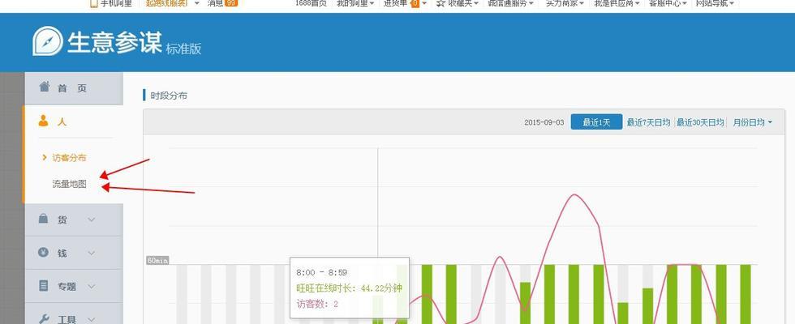Viewport: 795px width, 324px height.
Task: Click the document icon for 专题
Action: tap(44, 285)
